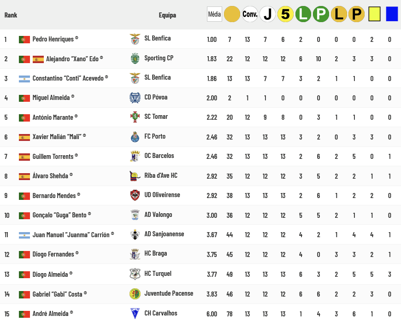Click the Média column header icon
This screenshot has width=401, height=321.
point(214,14)
